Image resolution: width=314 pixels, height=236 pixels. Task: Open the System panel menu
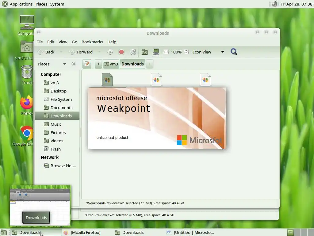point(57,4)
